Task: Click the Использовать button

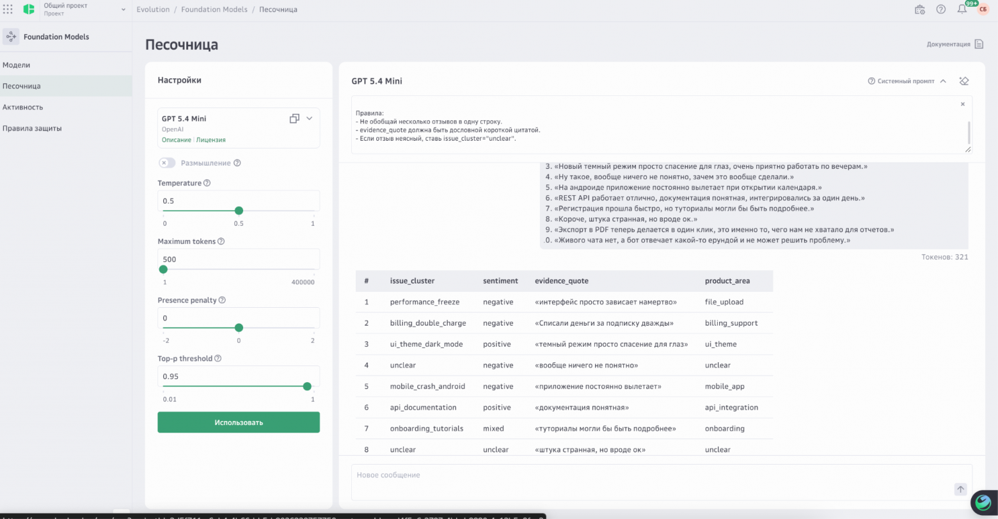Action: pyautogui.click(x=239, y=422)
